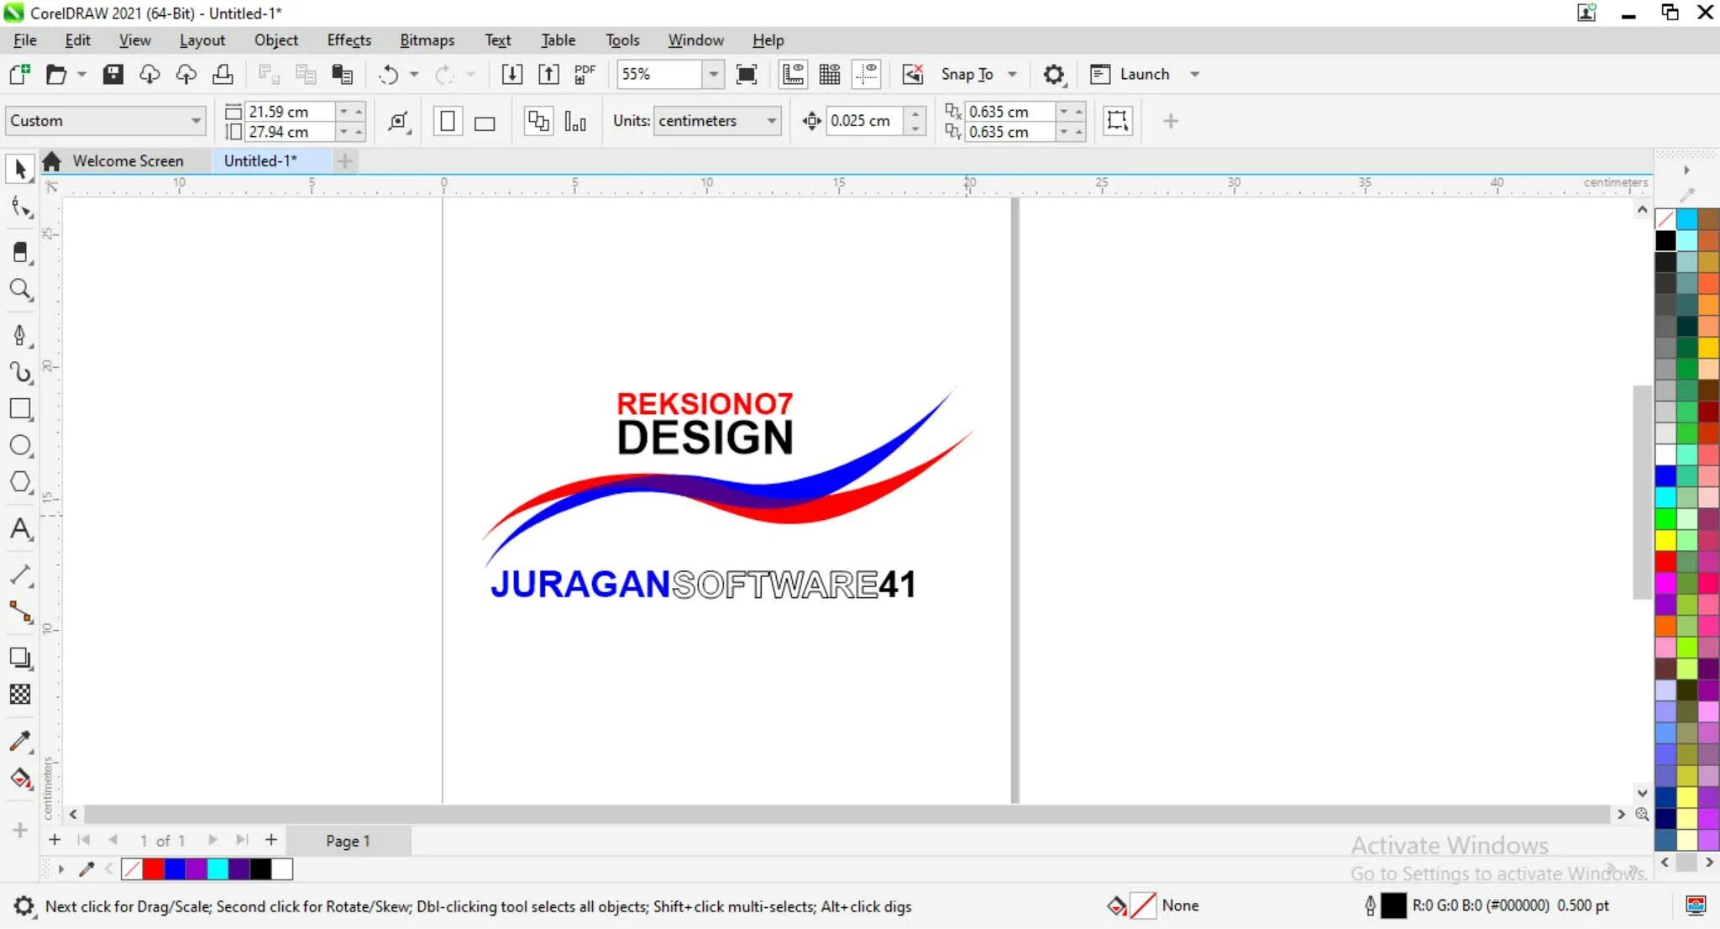
Task: Open the Object menu
Action: 276,39
